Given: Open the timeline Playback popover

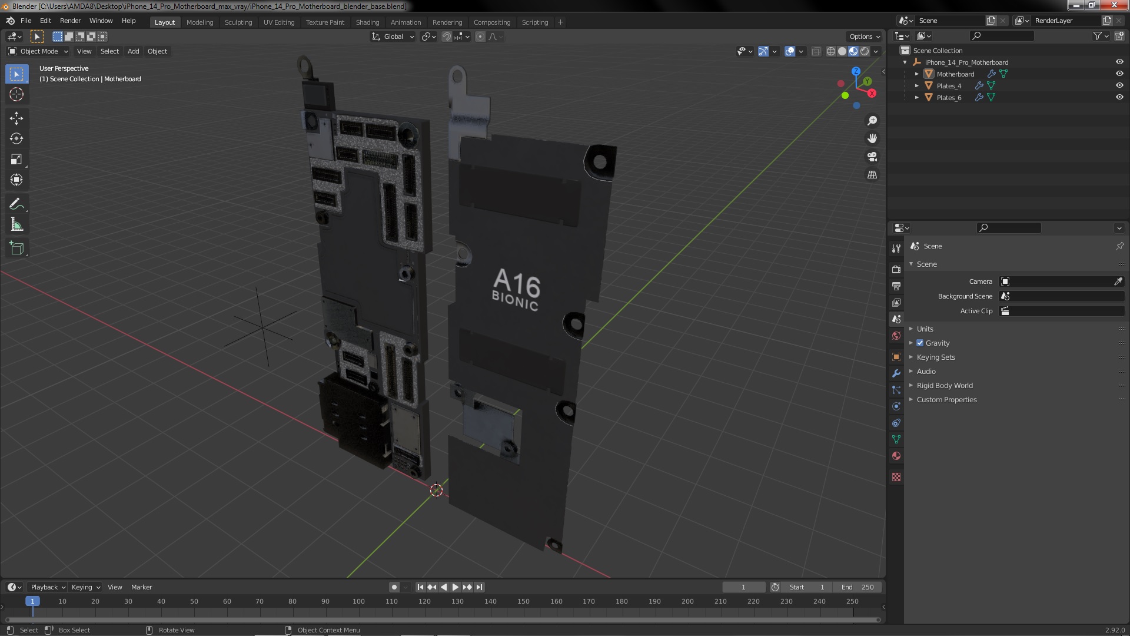Looking at the screenshot, I should (48, 587).
